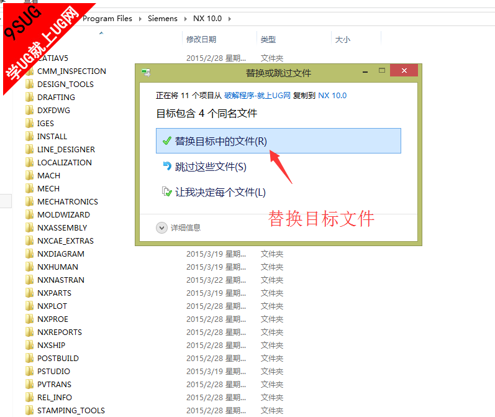
Task: Select the POSTBUILD folder name
Action: pyautogui.click(x=58, y=358)
